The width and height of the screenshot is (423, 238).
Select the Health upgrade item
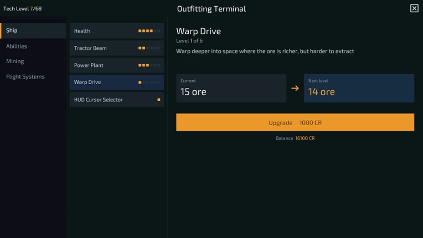116,31
